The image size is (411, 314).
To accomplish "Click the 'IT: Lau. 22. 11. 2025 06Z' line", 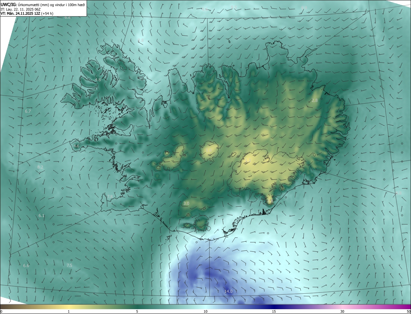I will click(21, 9).
